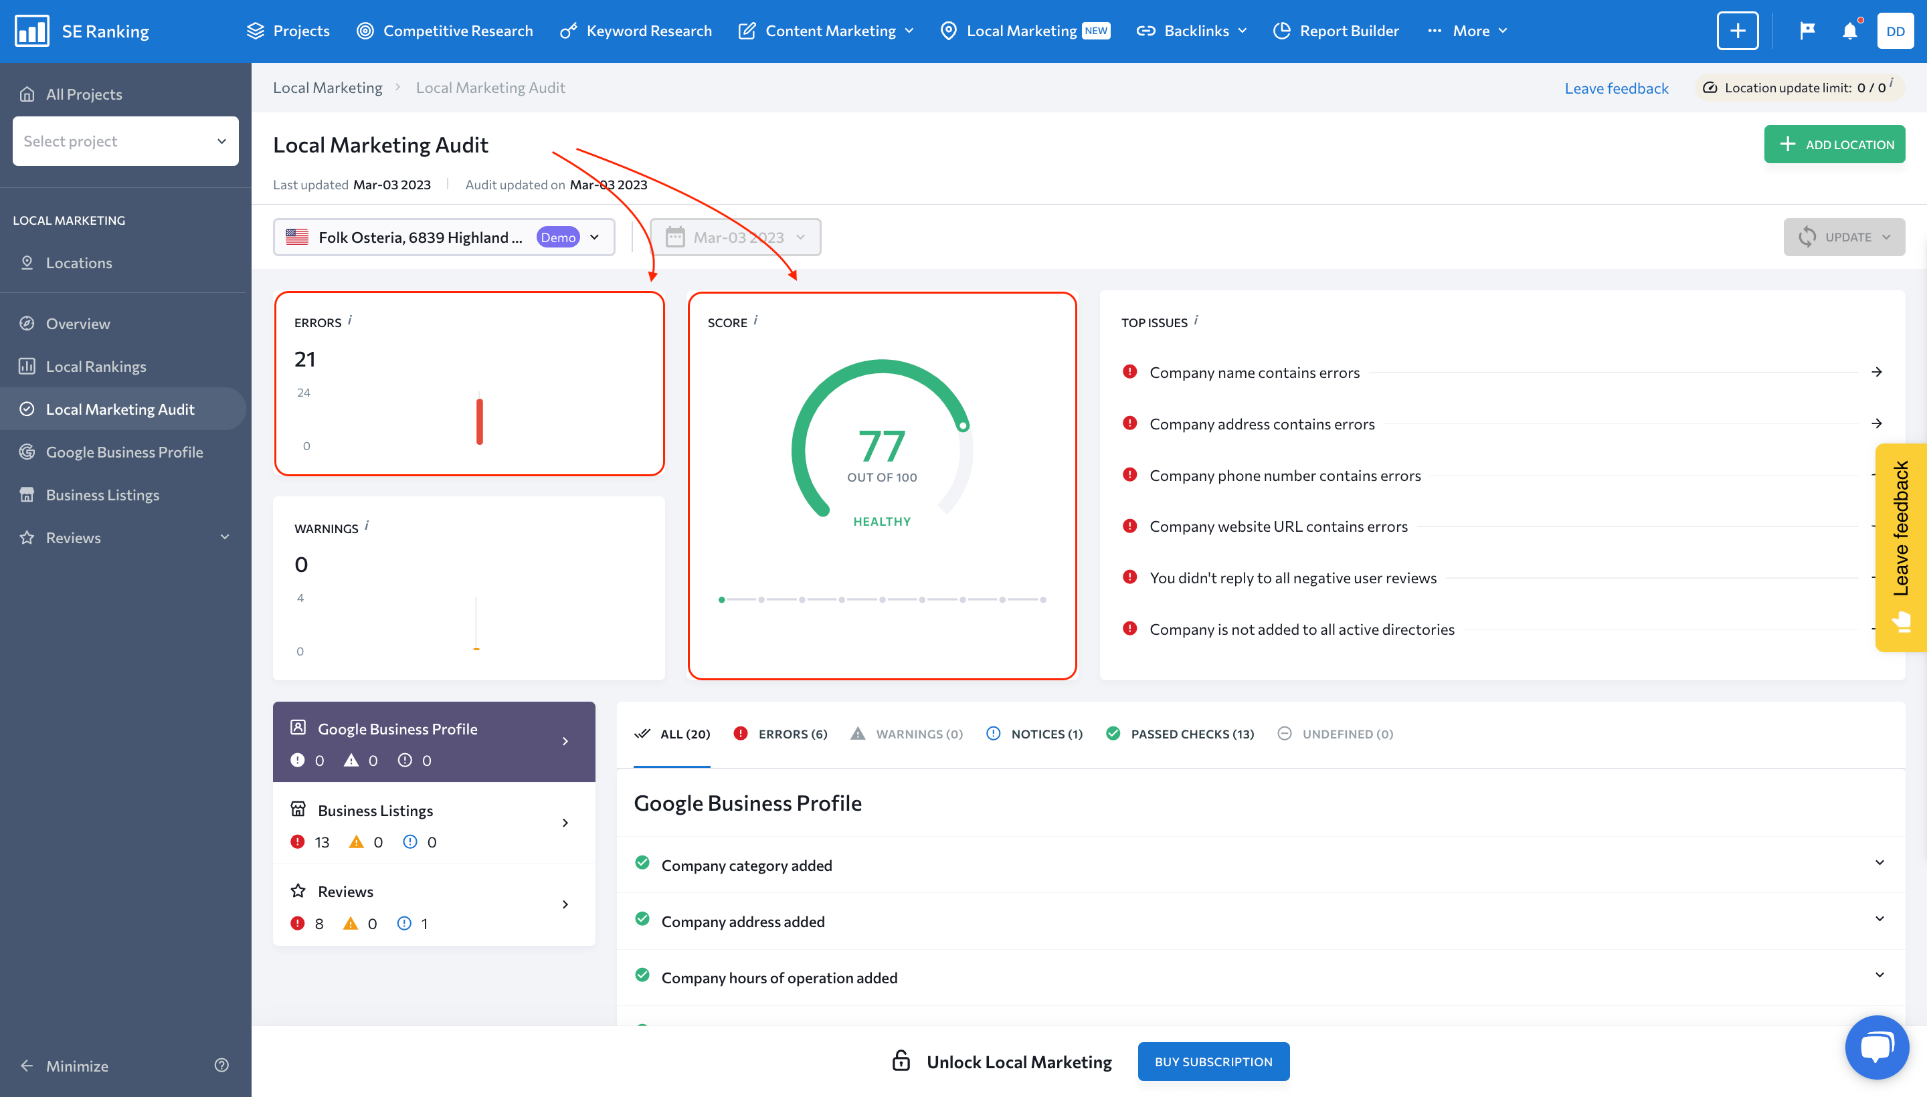Click You didn't reply to negative reviews issue
This screenshot has width=1927, height=1097.
tap(1293, 578)
